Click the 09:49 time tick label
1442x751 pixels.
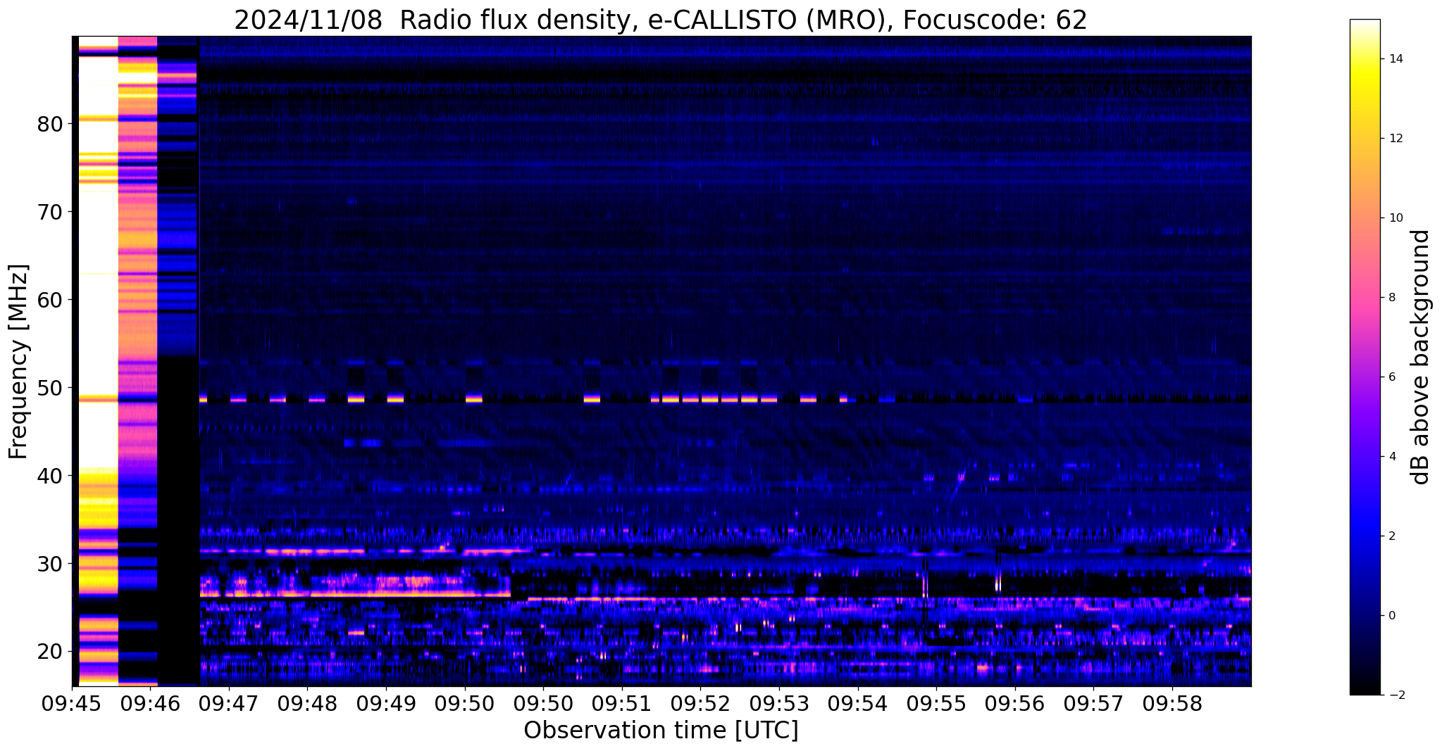tap(386, 705)
